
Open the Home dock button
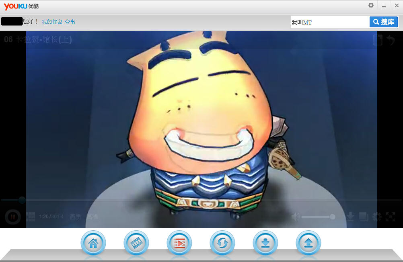(93, 243)
